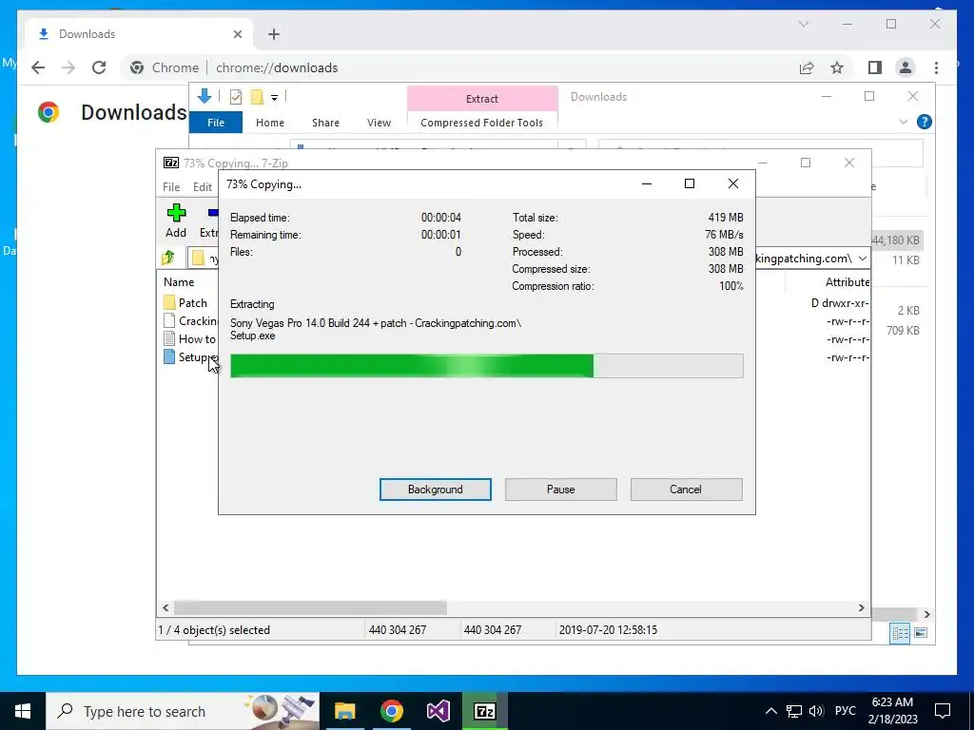Open Chrome tab search chevron
This screenshot has width=974, height=730.
(803, 24)
